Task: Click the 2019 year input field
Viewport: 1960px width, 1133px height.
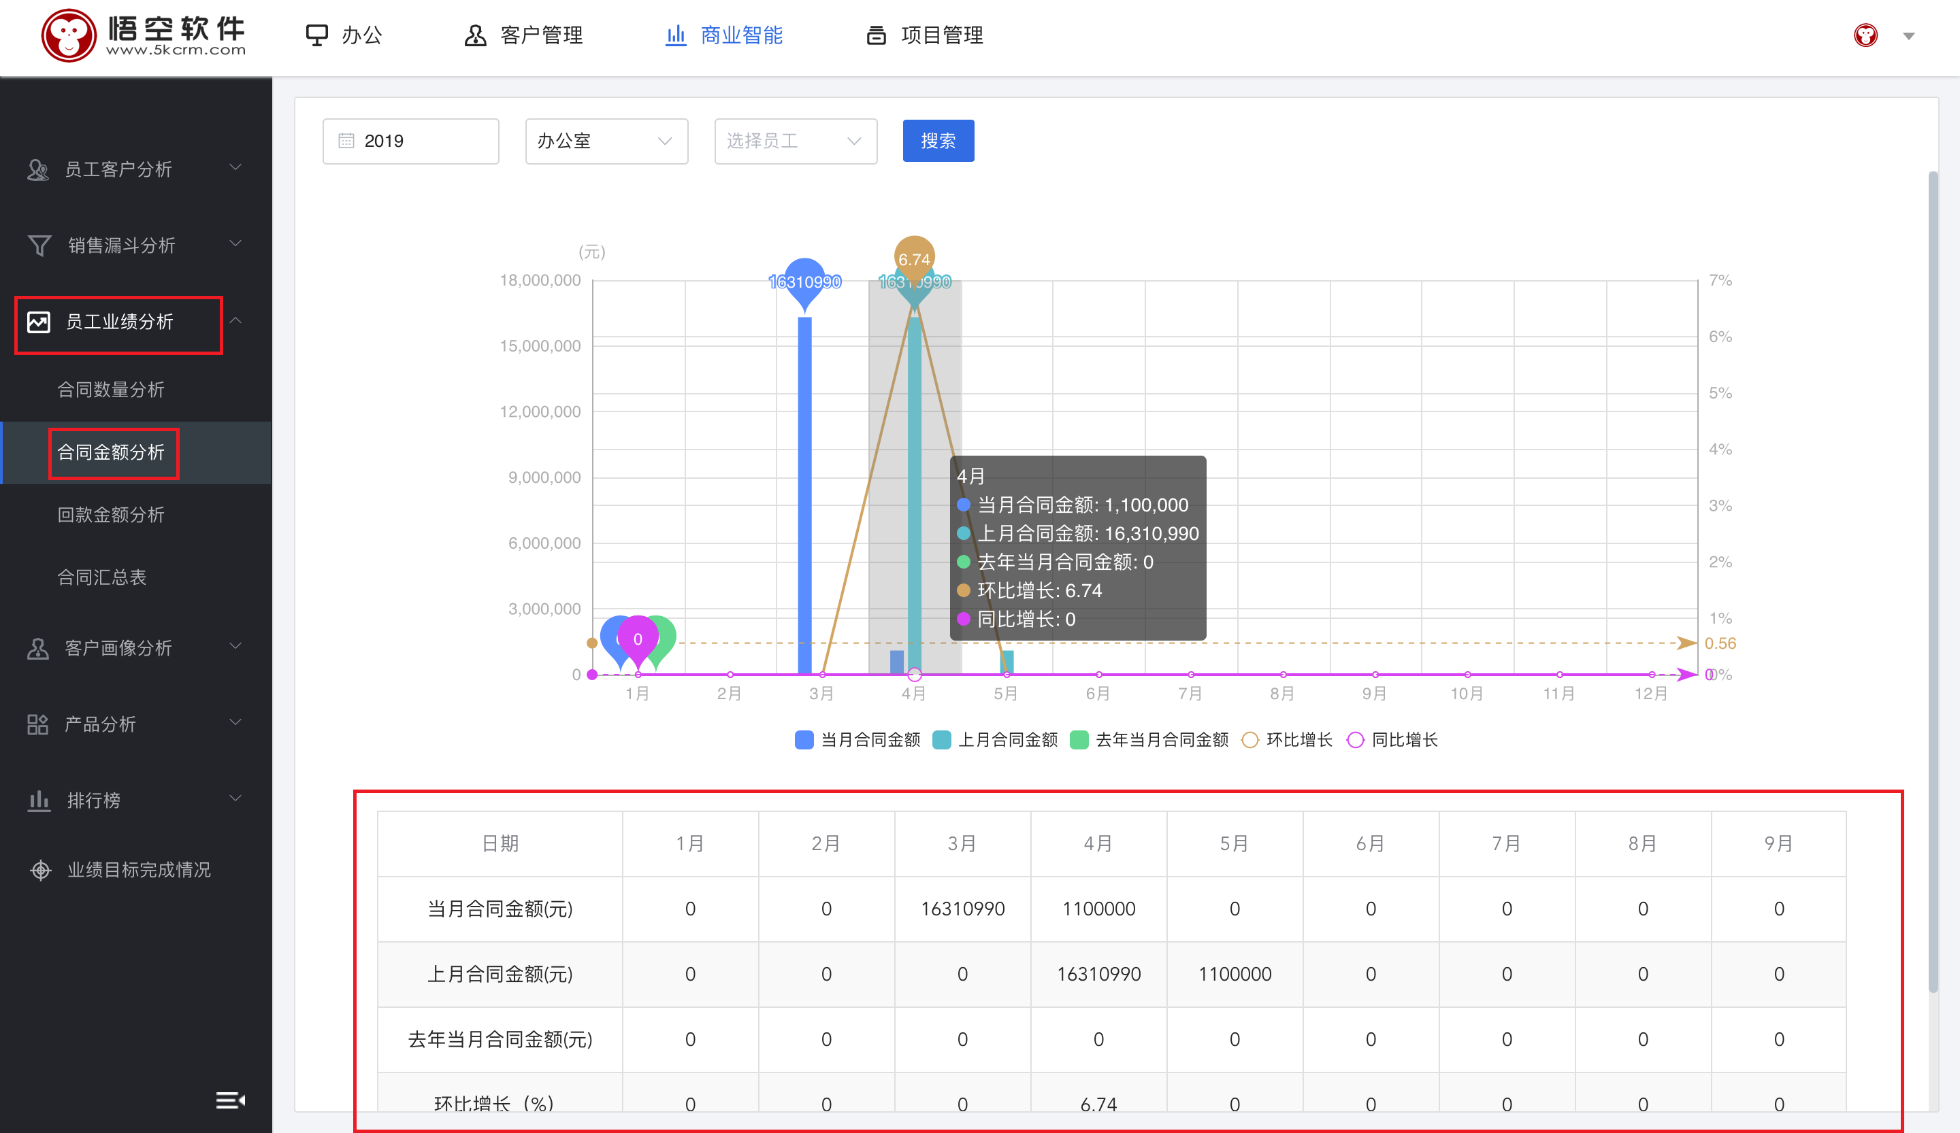Action: coord(410,141)
